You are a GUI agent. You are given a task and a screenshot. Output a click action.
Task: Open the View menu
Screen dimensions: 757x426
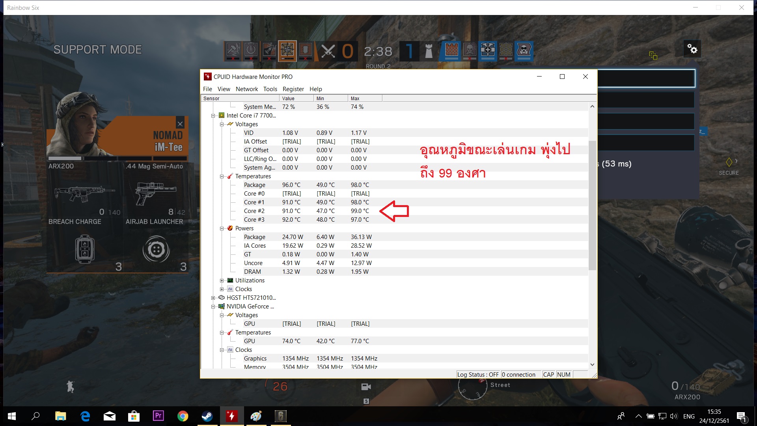point(224,89)
